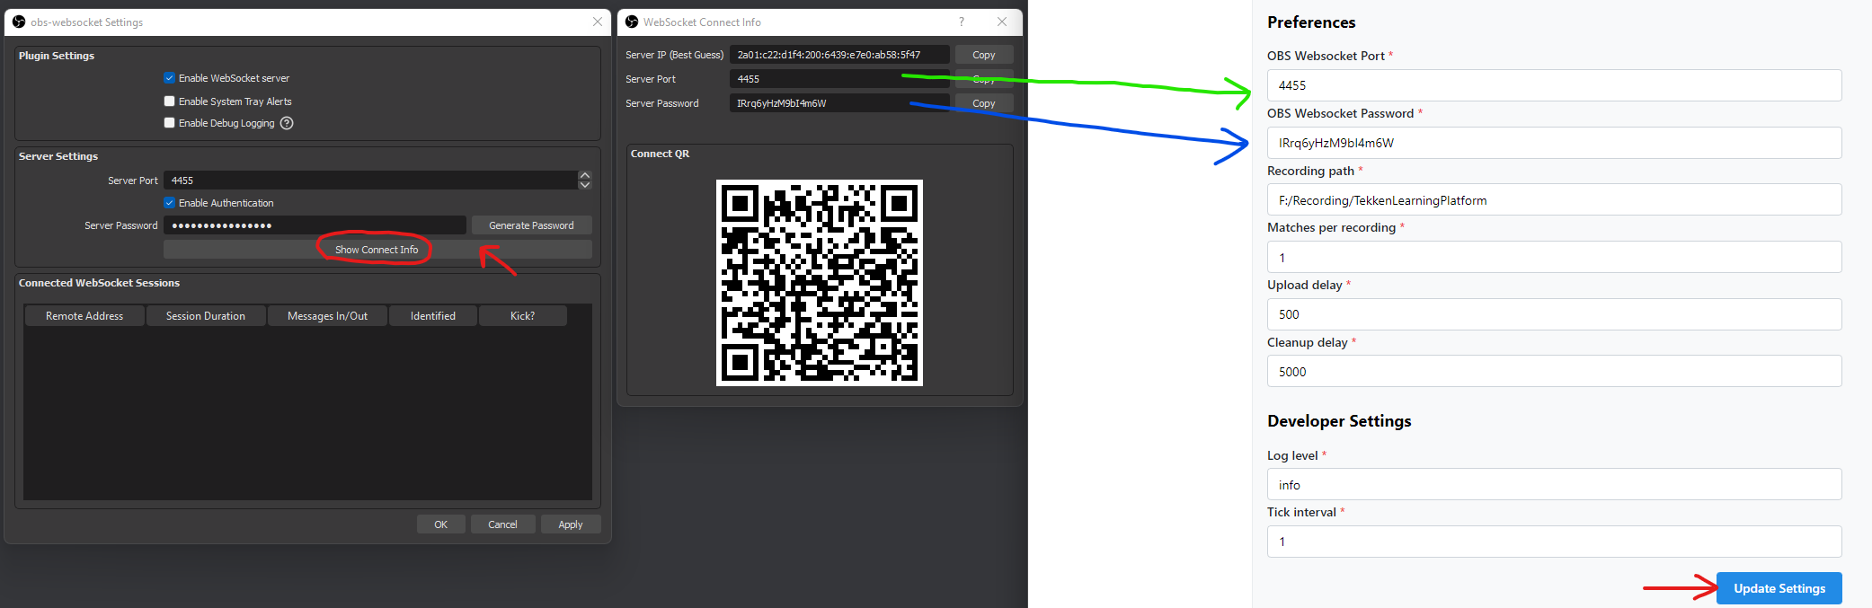Close the obs-websocket Settings window
Image resolution: width=1872 pixels, height=608 pixels.
point(598,22)
